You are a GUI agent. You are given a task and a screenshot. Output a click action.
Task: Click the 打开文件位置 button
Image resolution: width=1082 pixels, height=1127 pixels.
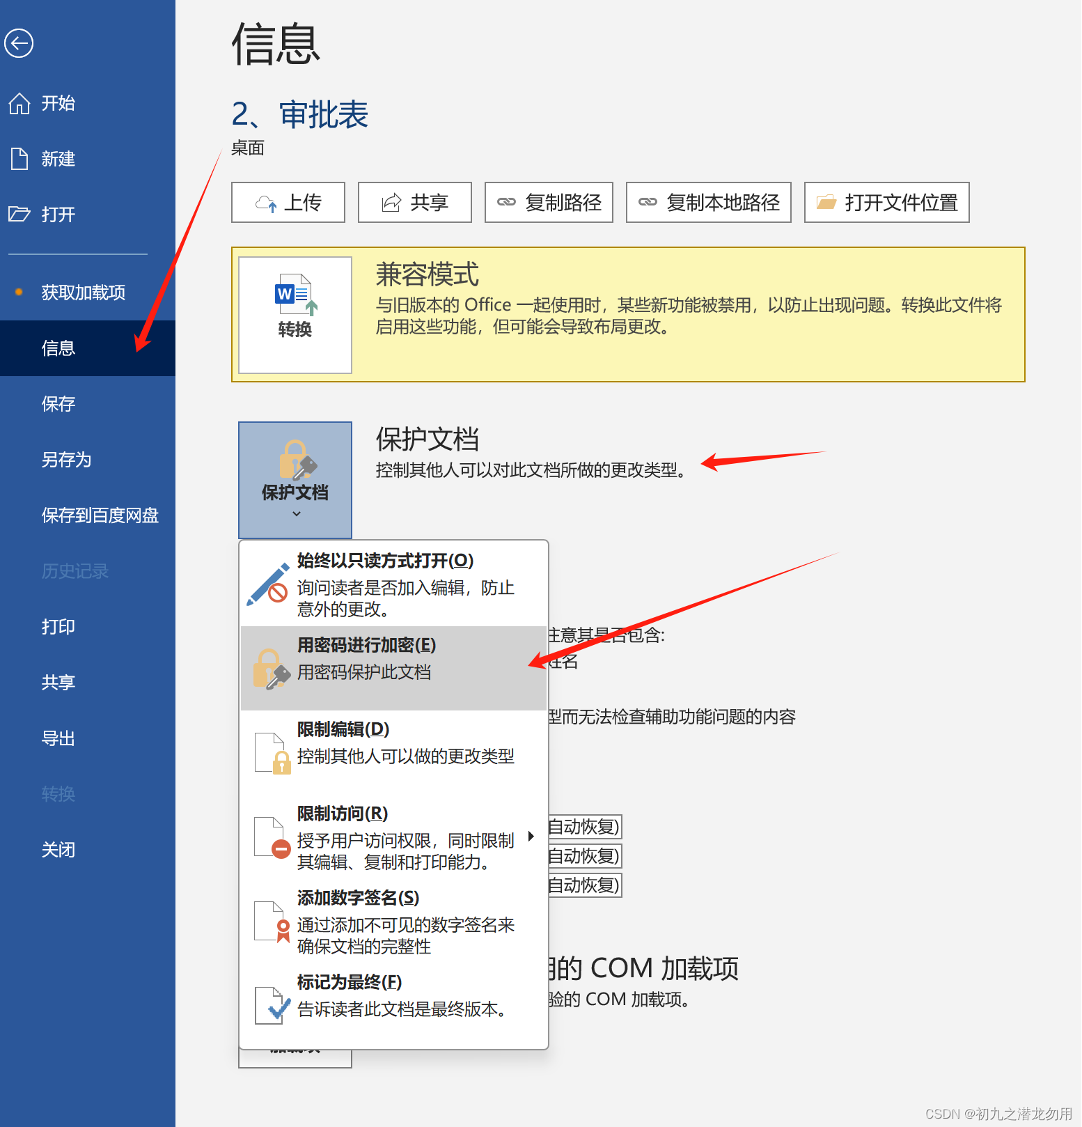887,203
